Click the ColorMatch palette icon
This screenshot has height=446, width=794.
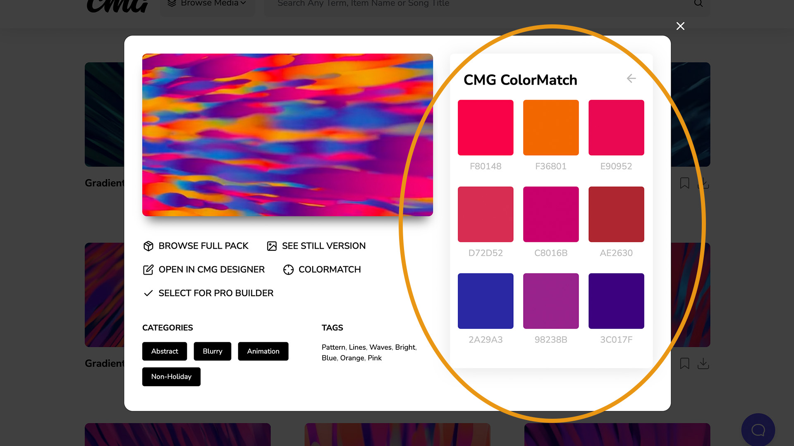coord(288,270)
